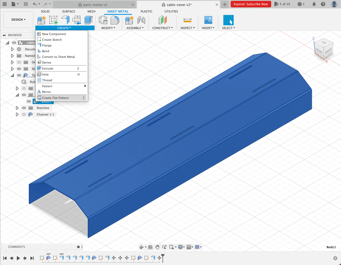Screen dimensions: 341x265
Task: Open the MODIFY dropdown menu
Action: click(108, 28)
